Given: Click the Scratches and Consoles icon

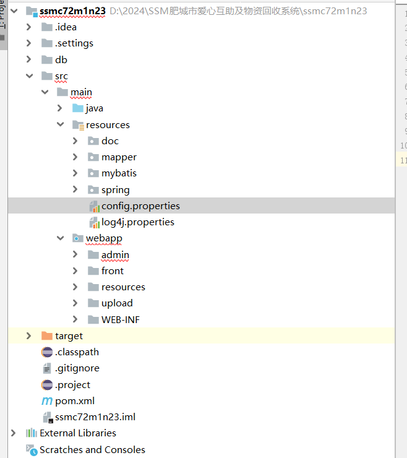Looking at the screenshot, I should [32, 450].
